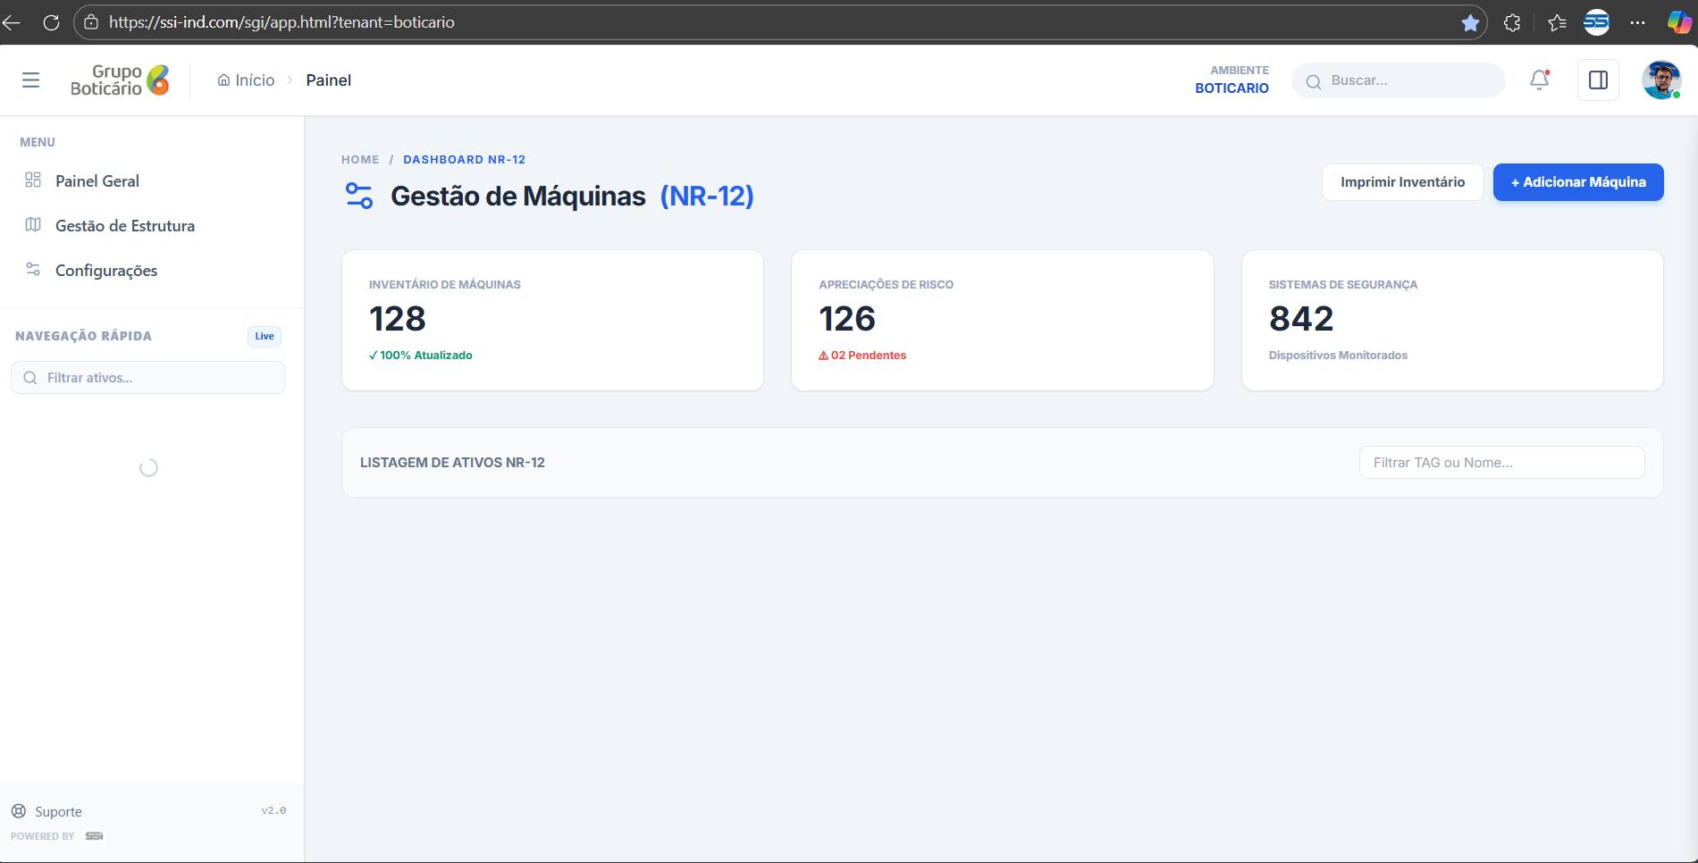
Task: Focus the Filtrar ativos field
Action: tap(148, 378)
